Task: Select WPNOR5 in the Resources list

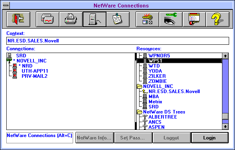Action: [159, 56]
